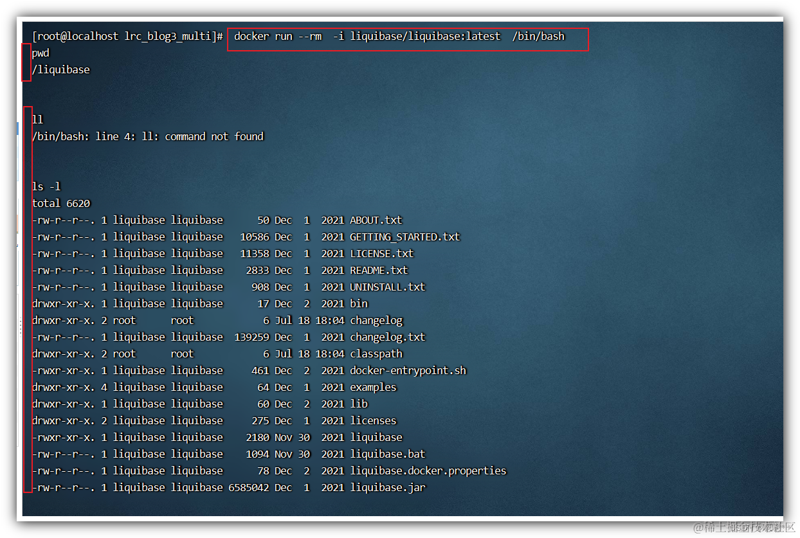This screenshot has width=800, height=538.
Task: Click the 'classpath' directory name
Action: [x=376, y=354]
